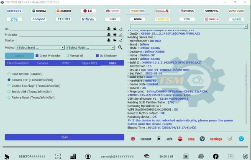The height and width of the screenshot is (160, 251).
Task: Select the Xiaomi brand button
Action: point(64,11)
